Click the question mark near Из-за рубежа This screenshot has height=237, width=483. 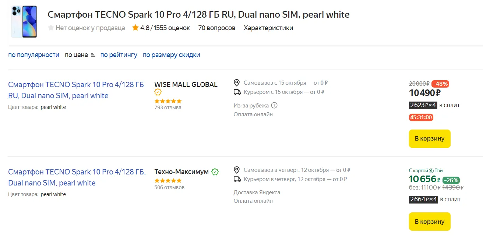(274, 105)
